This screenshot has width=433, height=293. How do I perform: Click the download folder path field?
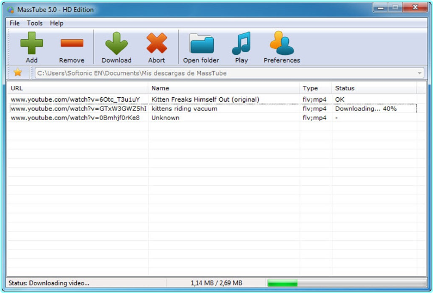click(230, 73)
